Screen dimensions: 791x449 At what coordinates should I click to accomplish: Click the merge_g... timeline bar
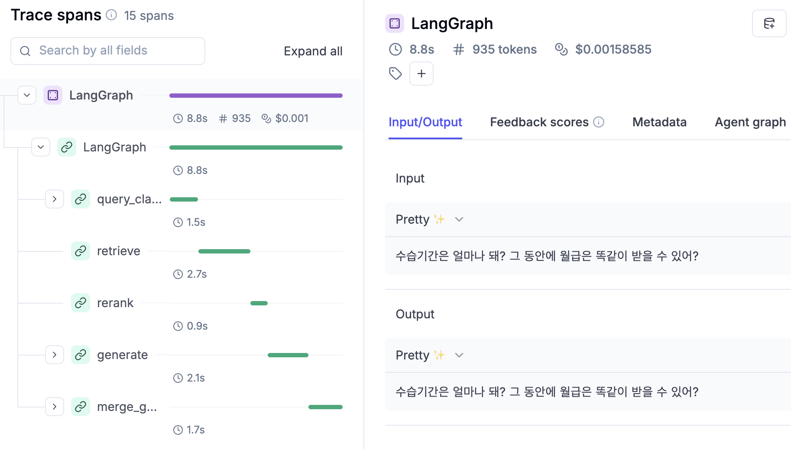[x=325, y=407]
